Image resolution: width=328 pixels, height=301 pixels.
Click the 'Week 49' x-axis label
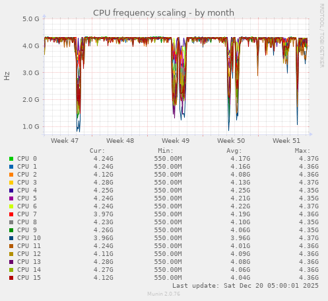[176, 141]
